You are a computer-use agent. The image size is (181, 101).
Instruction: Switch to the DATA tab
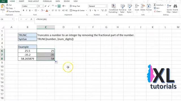click(x=58, y=1)
